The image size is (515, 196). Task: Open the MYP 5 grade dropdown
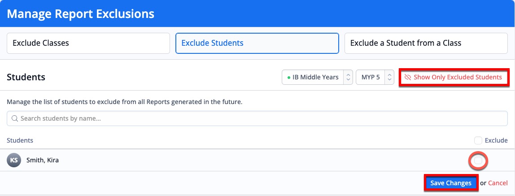coord(375,78)
